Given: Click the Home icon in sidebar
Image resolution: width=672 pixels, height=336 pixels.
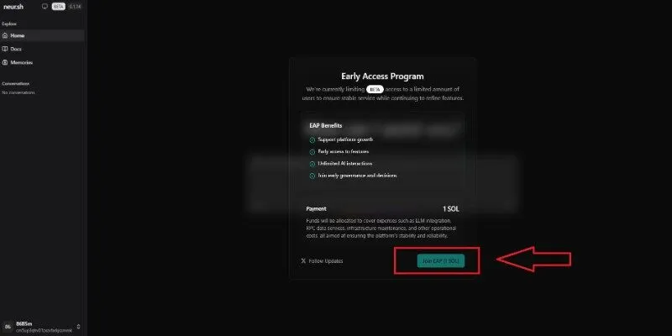Looking at the screenshot, I should (x=5, y=35).
